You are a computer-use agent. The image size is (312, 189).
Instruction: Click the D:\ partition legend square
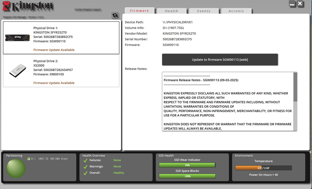(x=28, y=159)
